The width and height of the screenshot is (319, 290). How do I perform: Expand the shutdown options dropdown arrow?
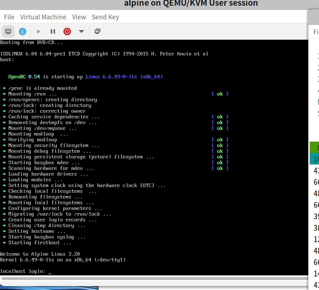[81, 31]
